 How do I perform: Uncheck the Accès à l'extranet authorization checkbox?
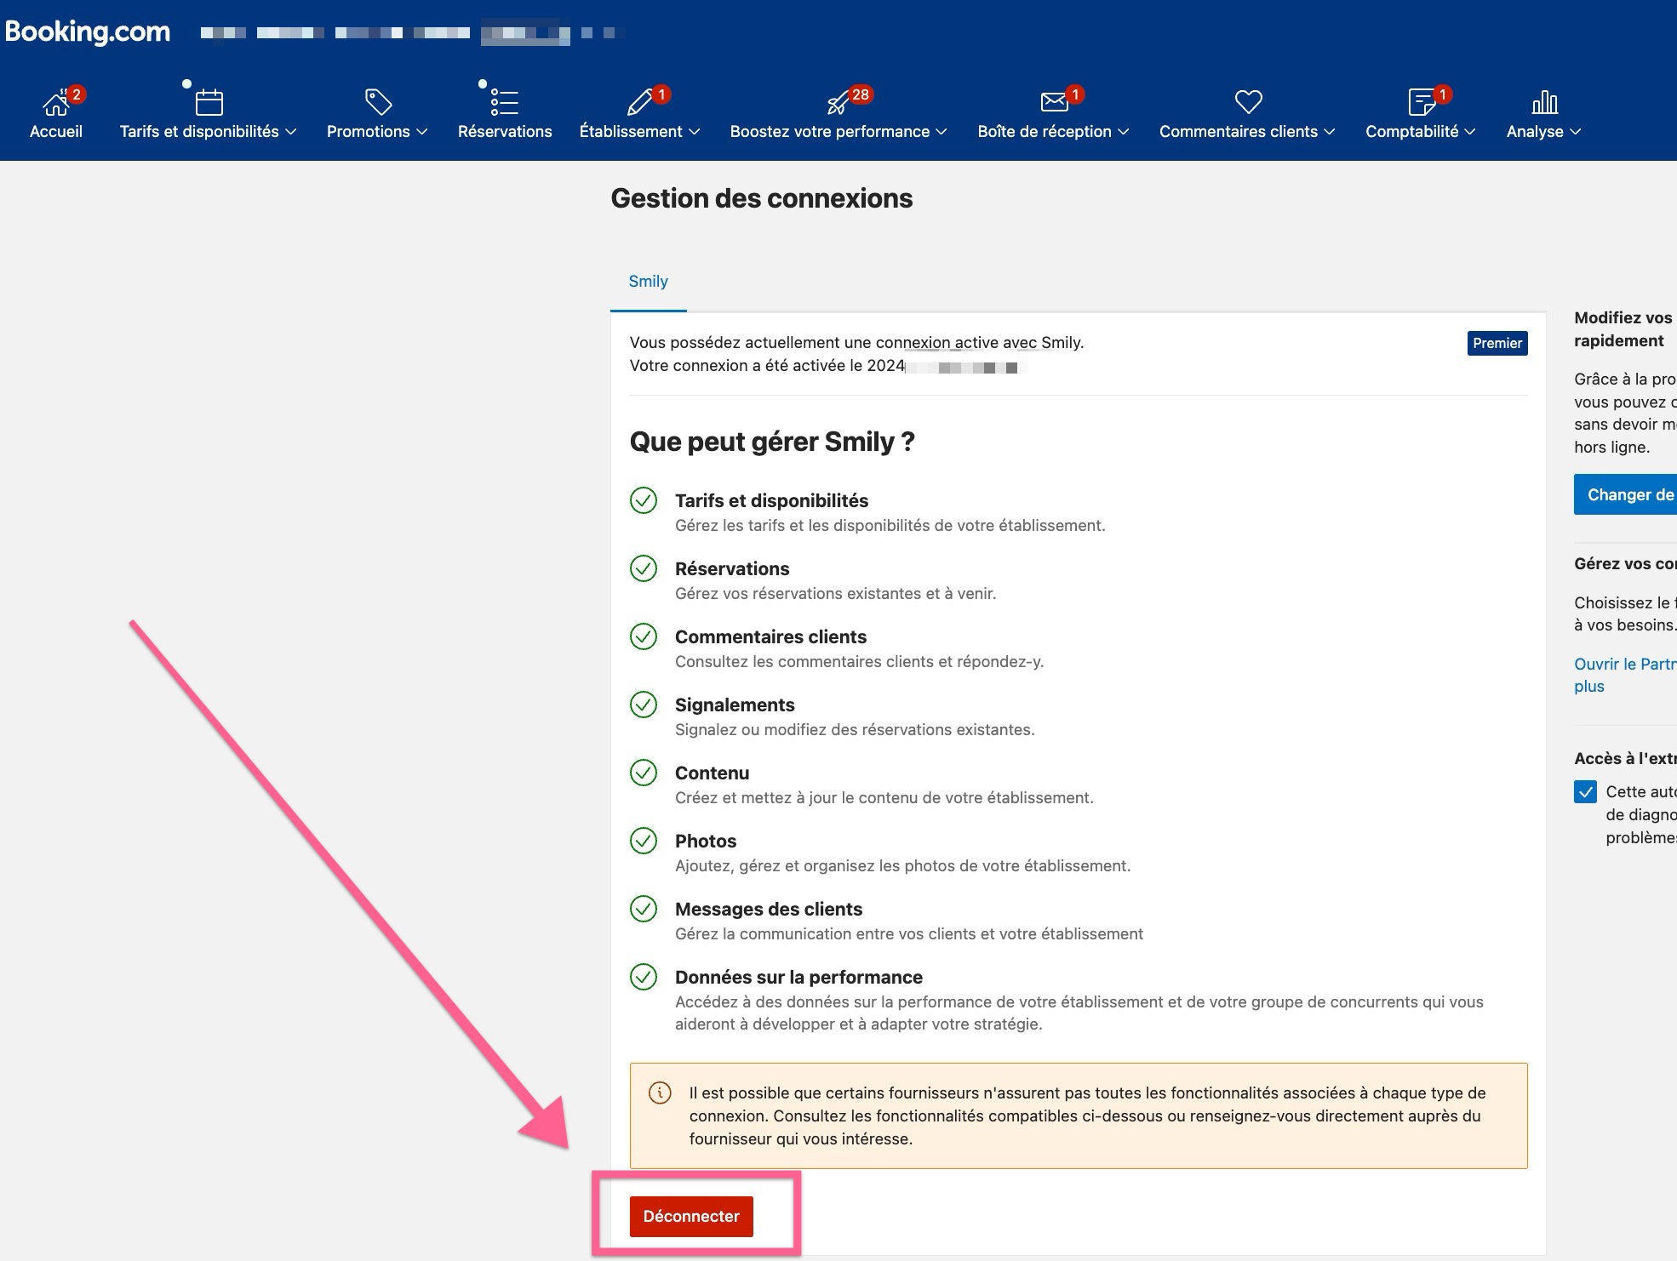point(1585,792)
